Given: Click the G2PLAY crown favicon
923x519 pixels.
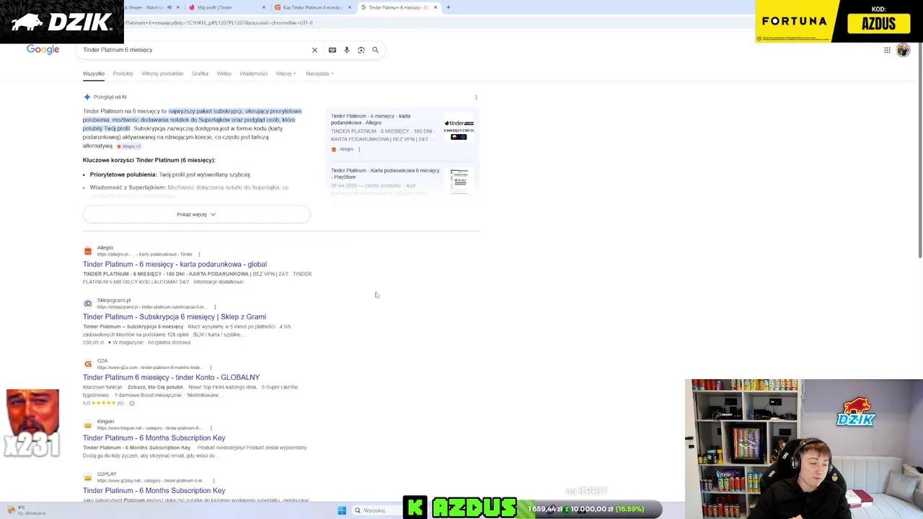Looking at the screenshot, I should pyautogui.click(x=88, y=477).
